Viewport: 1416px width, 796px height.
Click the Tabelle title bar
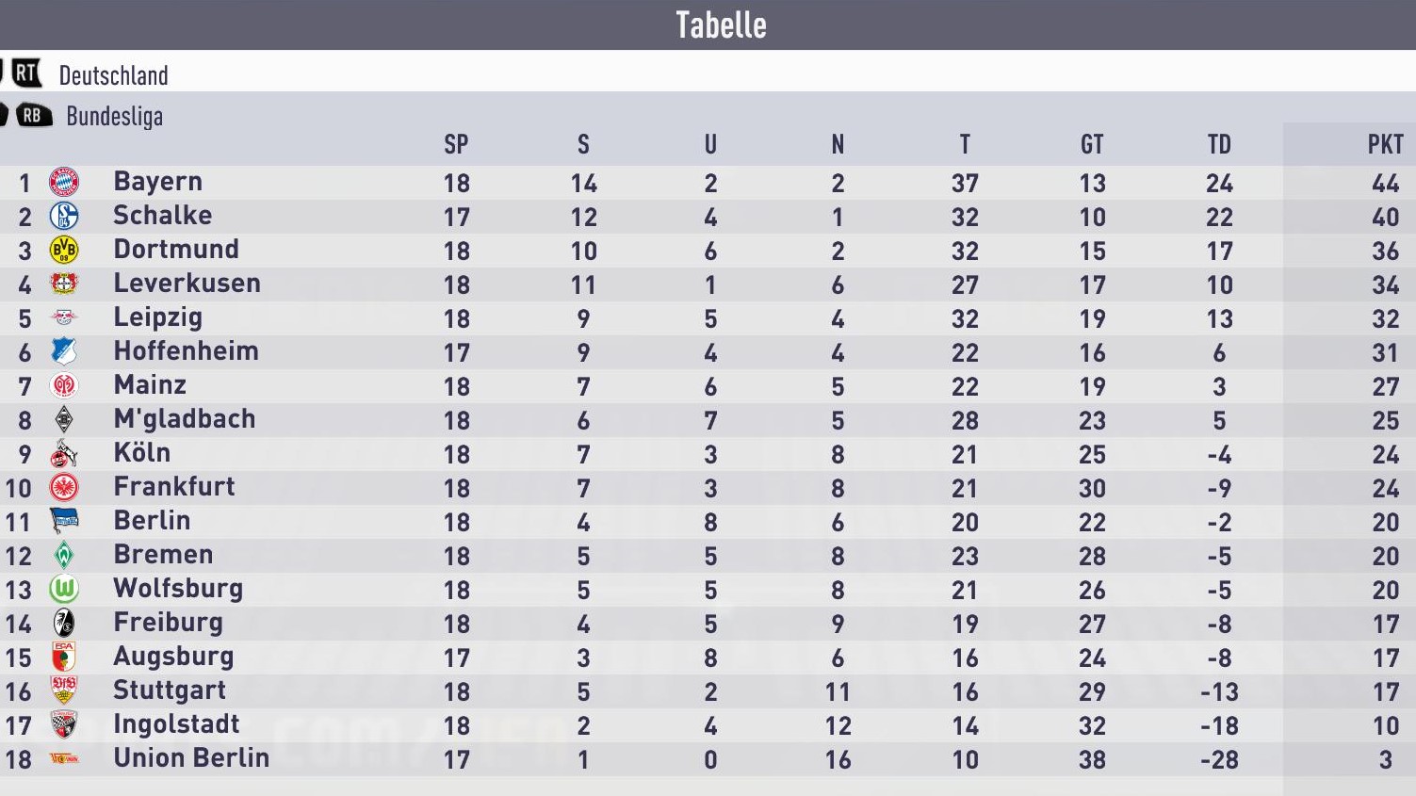tap(708, 24)
